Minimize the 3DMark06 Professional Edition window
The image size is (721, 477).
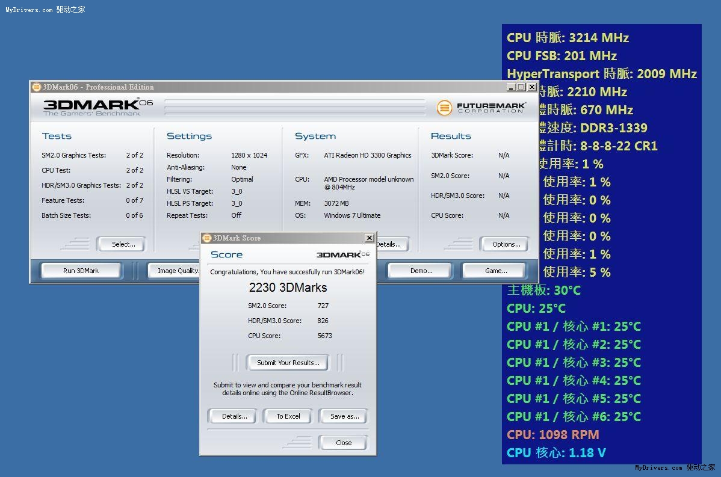510,87
